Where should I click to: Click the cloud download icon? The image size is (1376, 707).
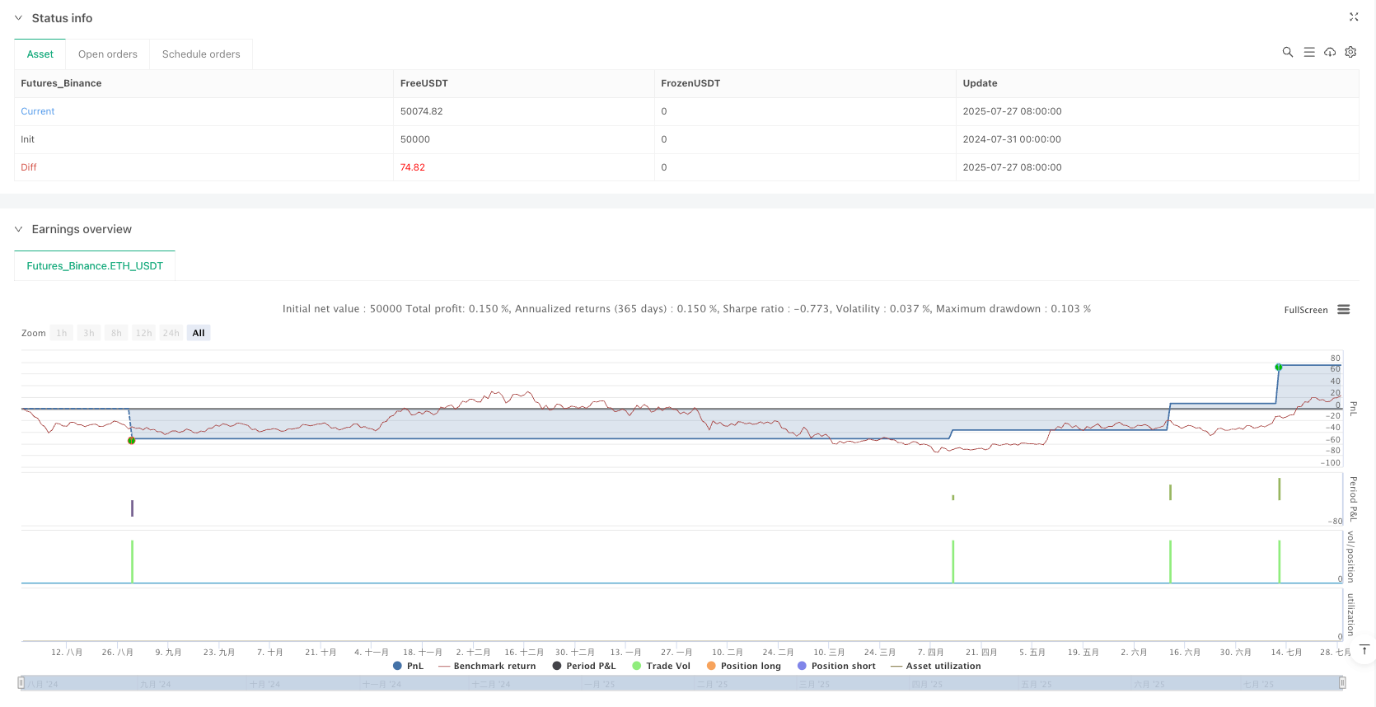coord(1330,52)
